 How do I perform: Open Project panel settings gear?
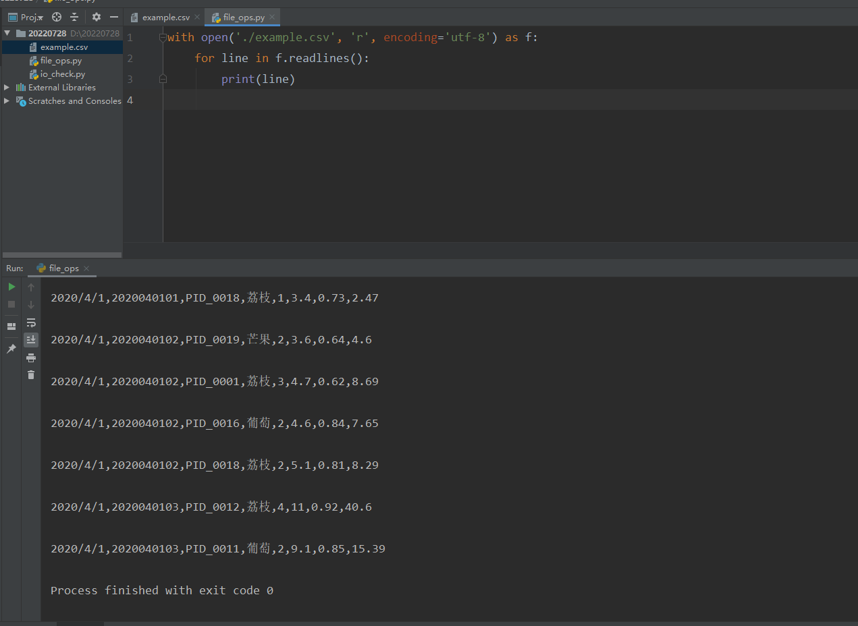[x=97, y=17]
